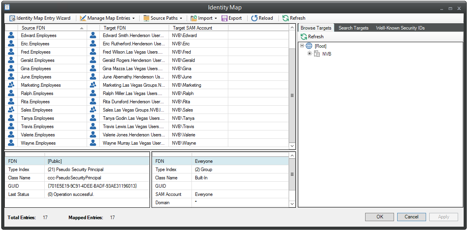Viewport: 468px width, 231px height.
Task: Click the [Public] FDN value
Action: [x=55, y=161]
